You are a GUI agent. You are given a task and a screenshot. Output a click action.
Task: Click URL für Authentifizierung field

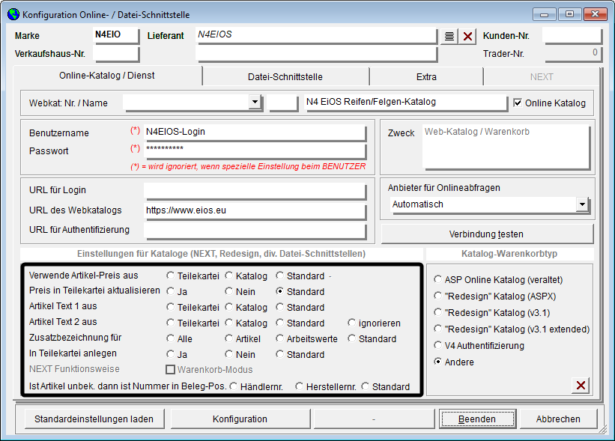(255, 231)
